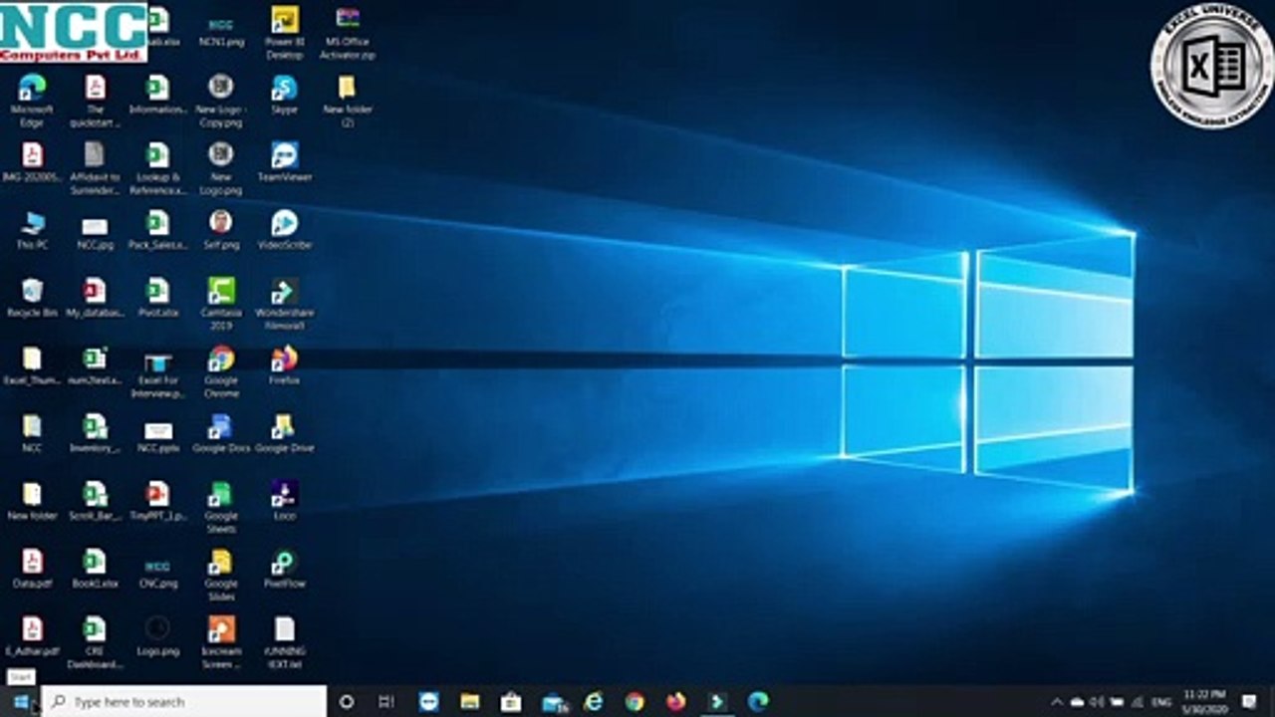
Task: Open the Action Center notifications
Action: pyautogui.click(x=1249, y=702)
